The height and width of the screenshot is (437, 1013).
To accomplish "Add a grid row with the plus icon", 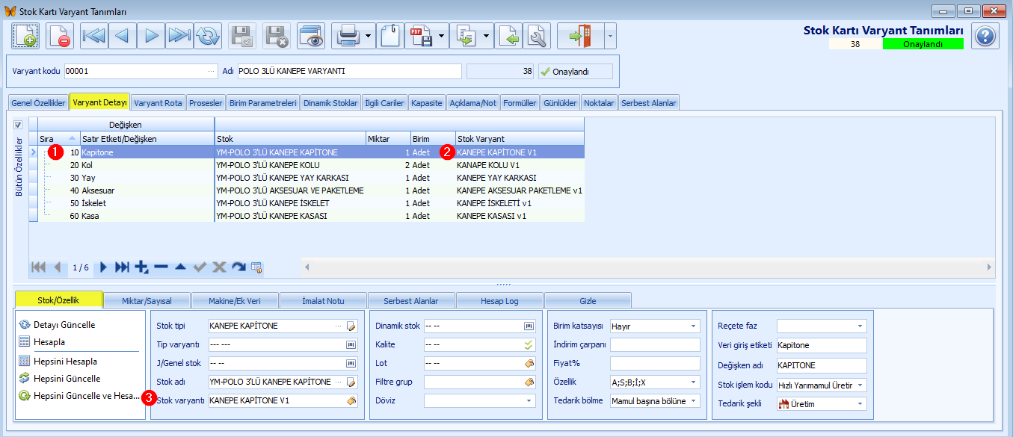I will (141, 267).
